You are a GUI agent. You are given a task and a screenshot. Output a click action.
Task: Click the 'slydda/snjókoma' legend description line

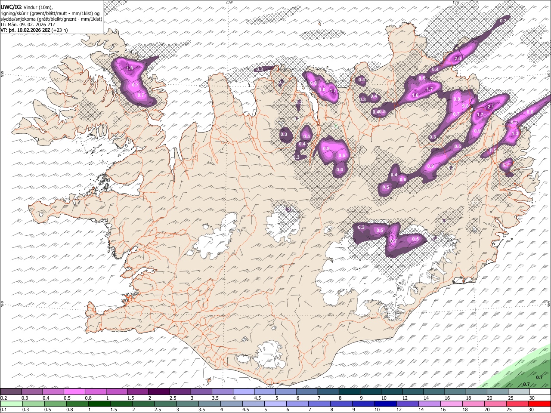tap(51, 19)
